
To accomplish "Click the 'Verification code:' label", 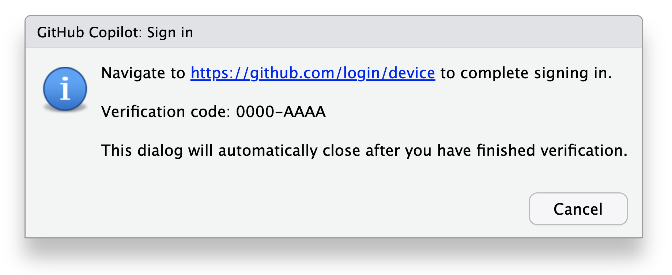I will (x=165, y=112).
